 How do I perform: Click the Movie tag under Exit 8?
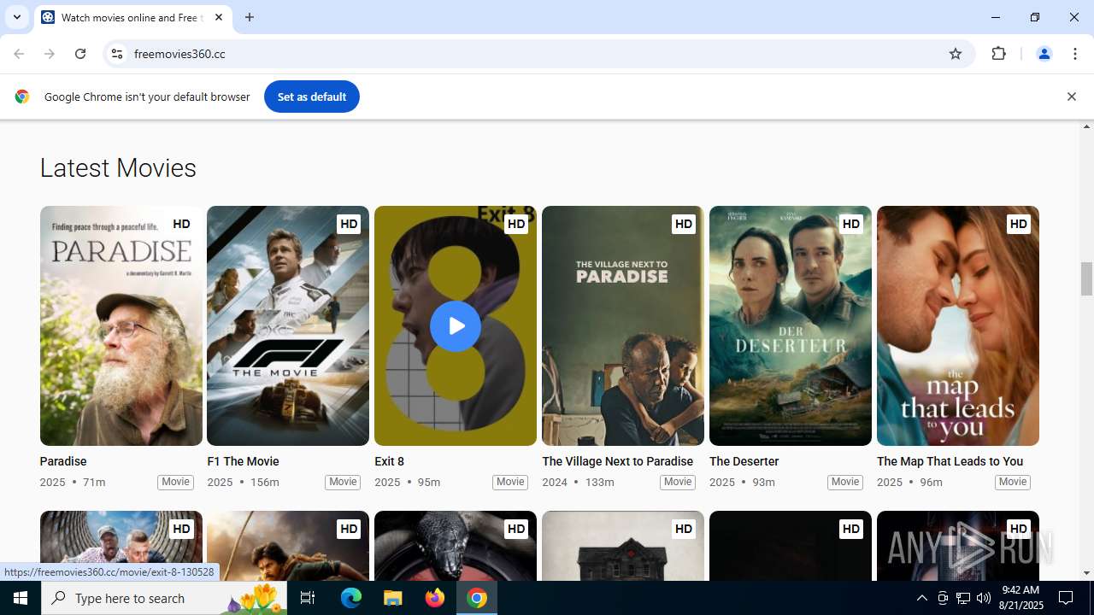(510, 482)
